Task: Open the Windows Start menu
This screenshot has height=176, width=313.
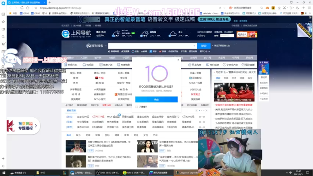Action: 4,172
